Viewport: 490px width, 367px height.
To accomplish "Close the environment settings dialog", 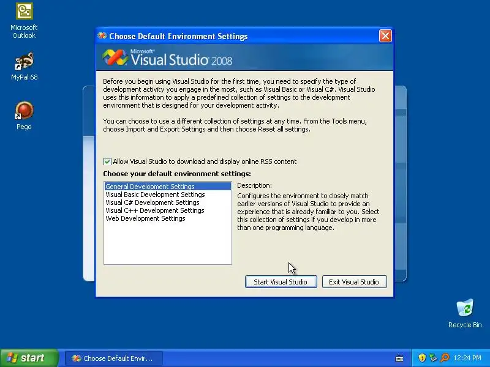I will pos(385,36).
